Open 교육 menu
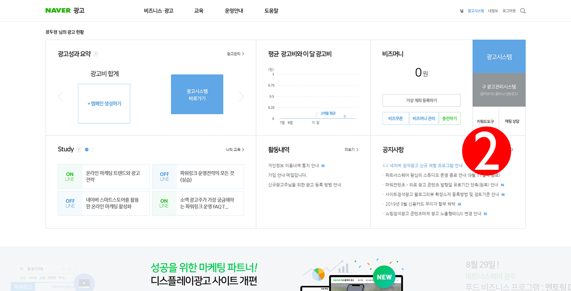The image size is (571, 291). tap(199, 11)
